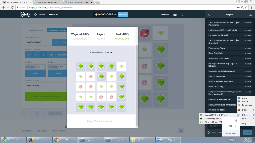Click the Bet amount input field
The image size is (255, 143).
click(x=38, y=42)
